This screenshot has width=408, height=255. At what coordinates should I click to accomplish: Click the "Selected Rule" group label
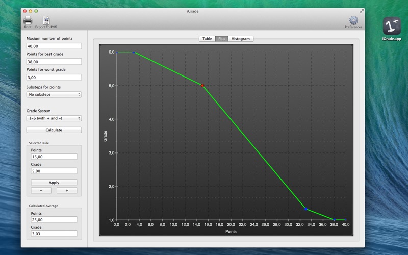point(39,143)
